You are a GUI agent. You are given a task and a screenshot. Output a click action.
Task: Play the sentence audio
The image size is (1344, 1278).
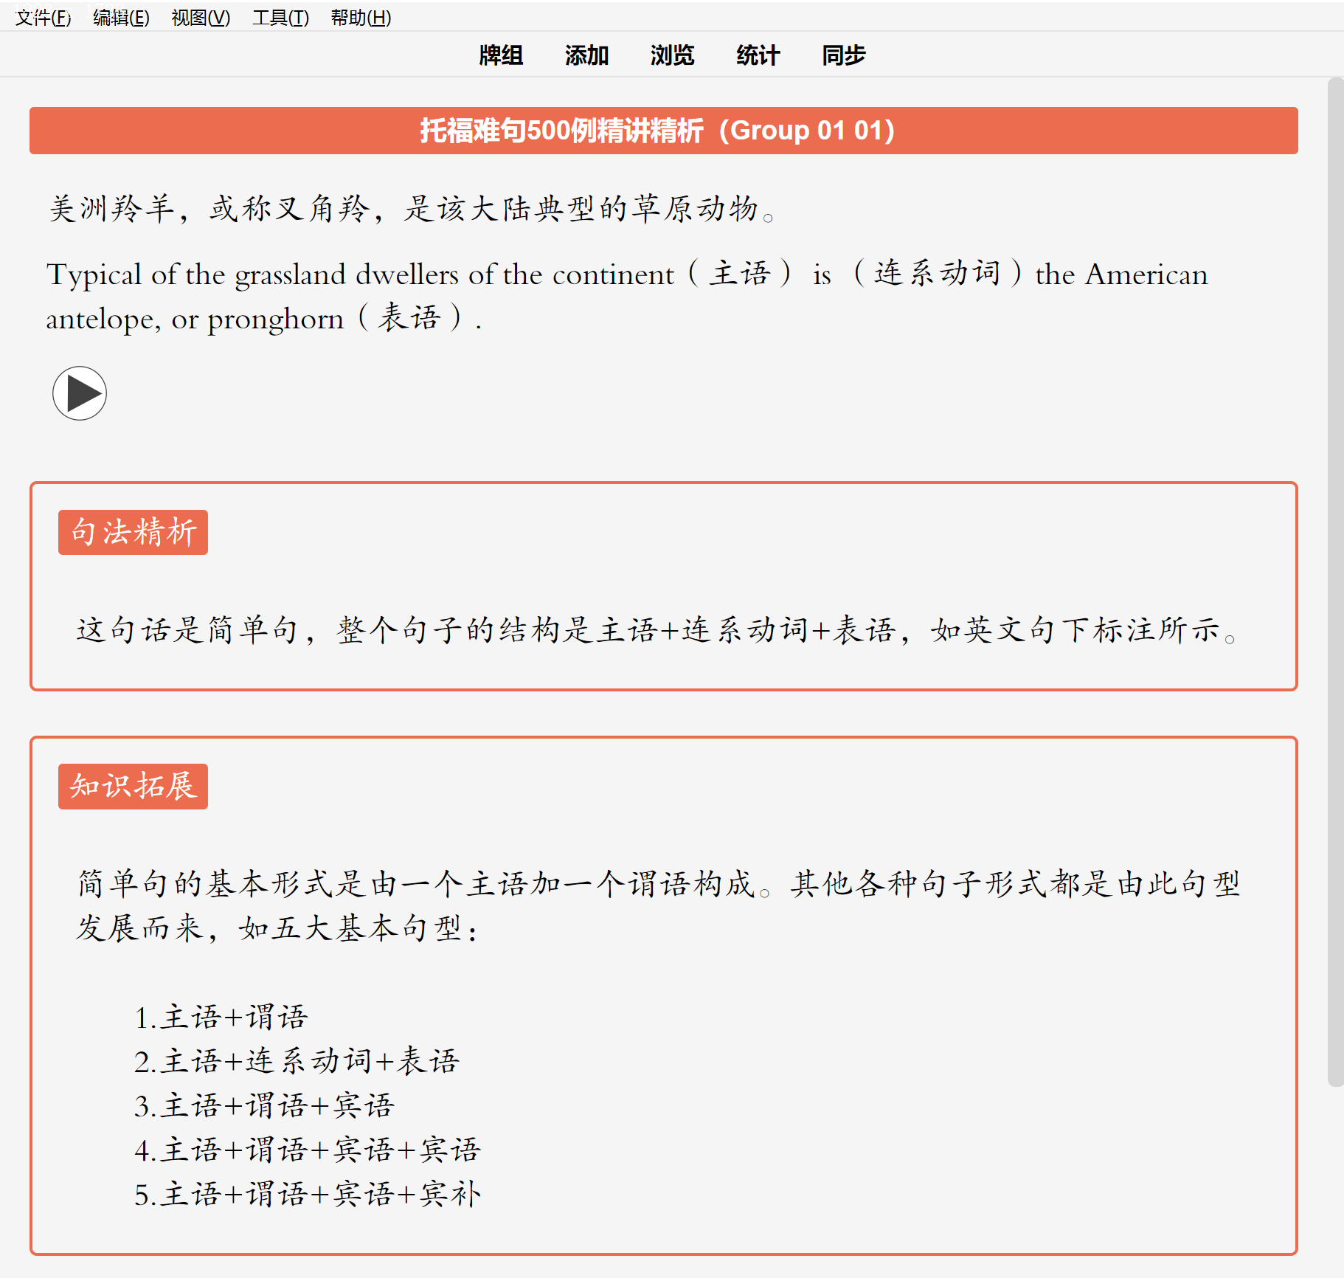[80, 393]
